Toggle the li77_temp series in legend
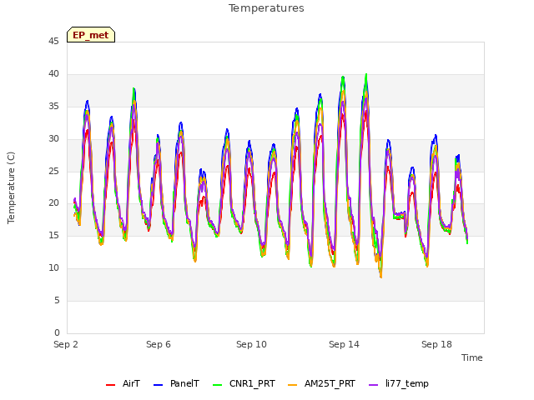 tap(399, 384)
